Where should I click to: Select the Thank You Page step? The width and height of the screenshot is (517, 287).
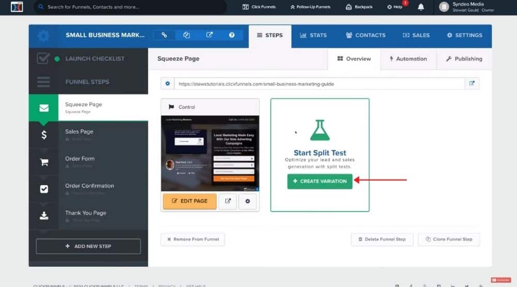(88, 216)
